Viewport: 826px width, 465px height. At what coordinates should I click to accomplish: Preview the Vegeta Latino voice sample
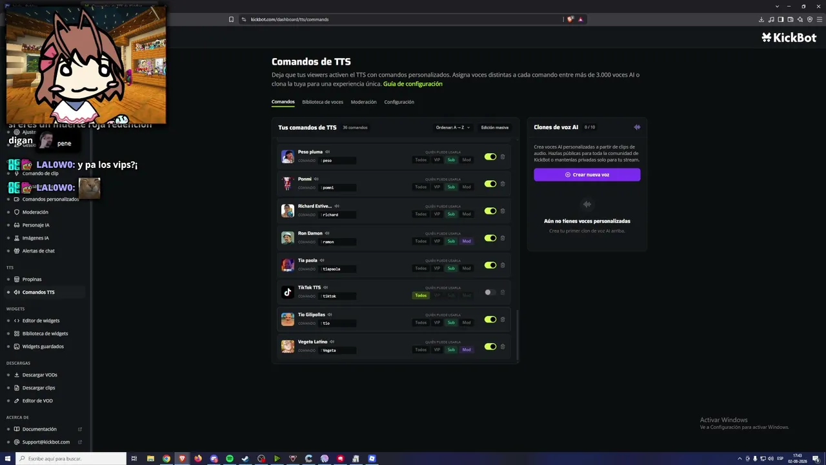[332, 342]
